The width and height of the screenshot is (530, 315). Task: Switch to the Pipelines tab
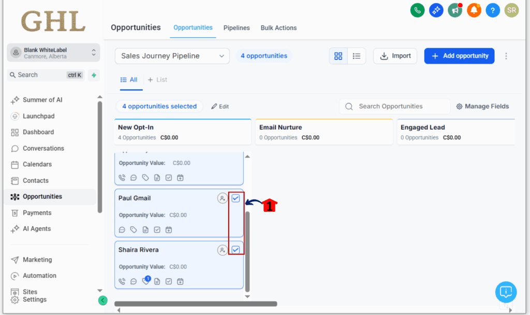[x=237, y=28]
